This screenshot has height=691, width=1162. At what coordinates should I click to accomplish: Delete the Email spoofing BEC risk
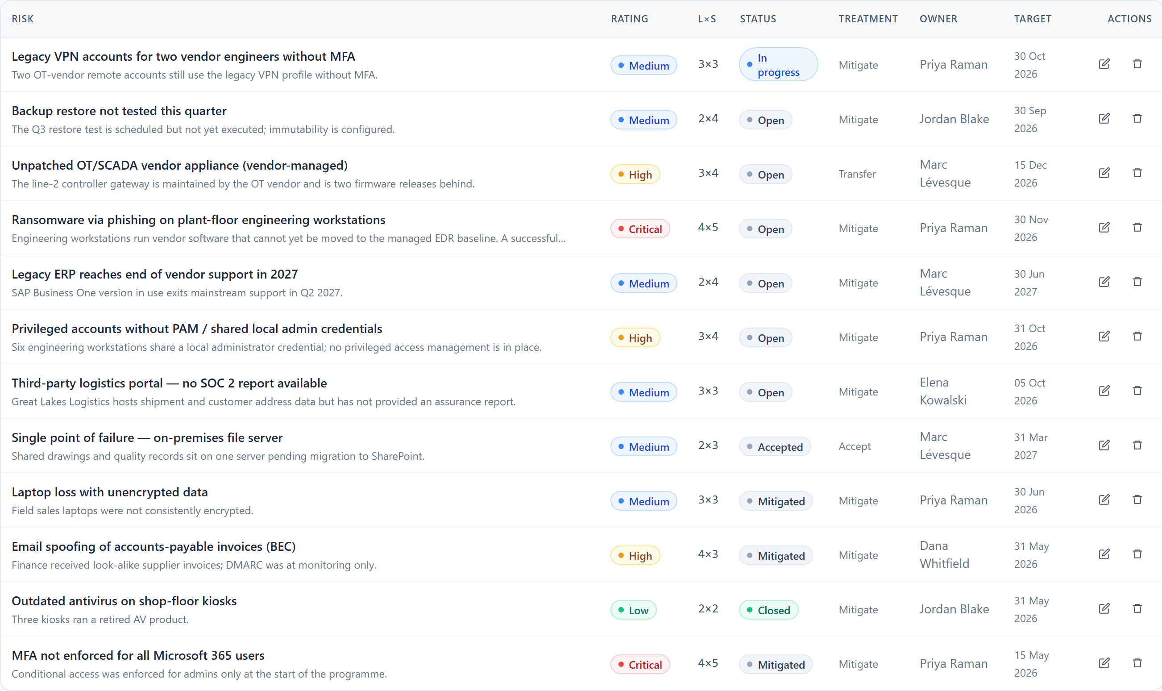(x=1137, y=554)
